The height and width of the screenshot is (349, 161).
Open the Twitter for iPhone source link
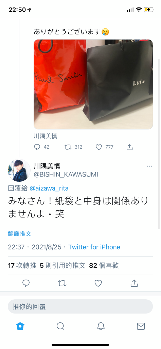(94, 247)
